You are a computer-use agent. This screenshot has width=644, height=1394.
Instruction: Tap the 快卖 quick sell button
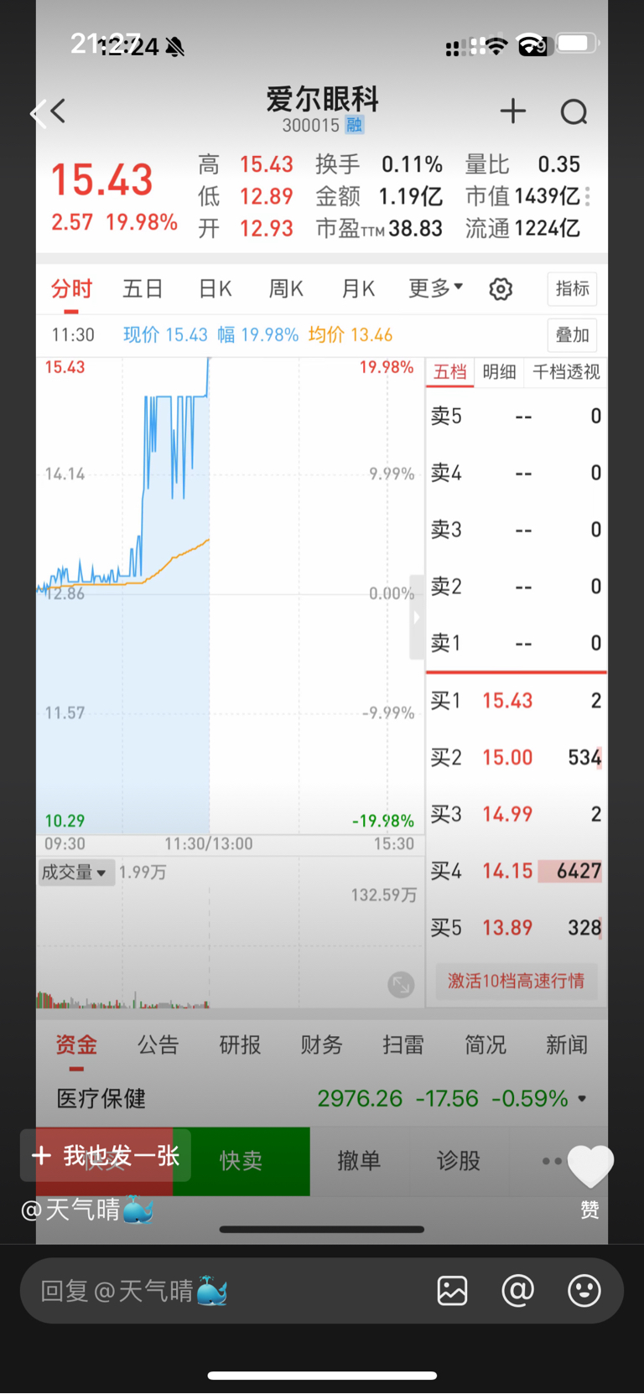click(x=241, y=1161)
